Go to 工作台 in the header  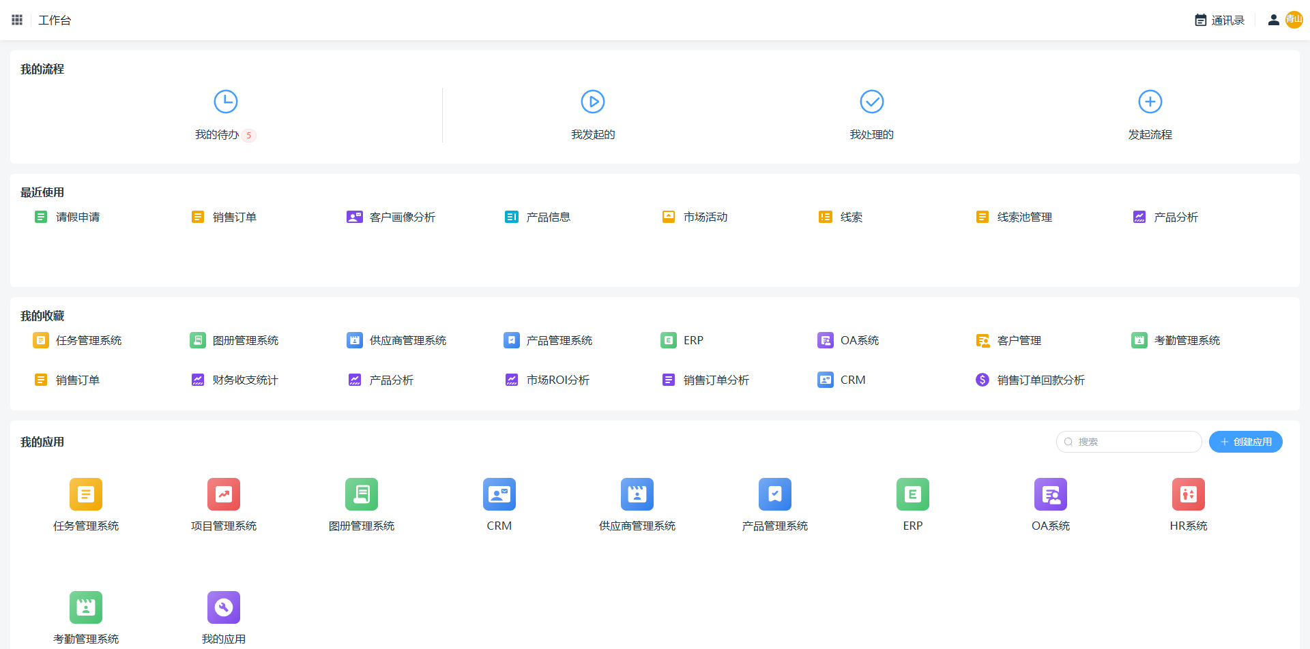coord(55,20)
